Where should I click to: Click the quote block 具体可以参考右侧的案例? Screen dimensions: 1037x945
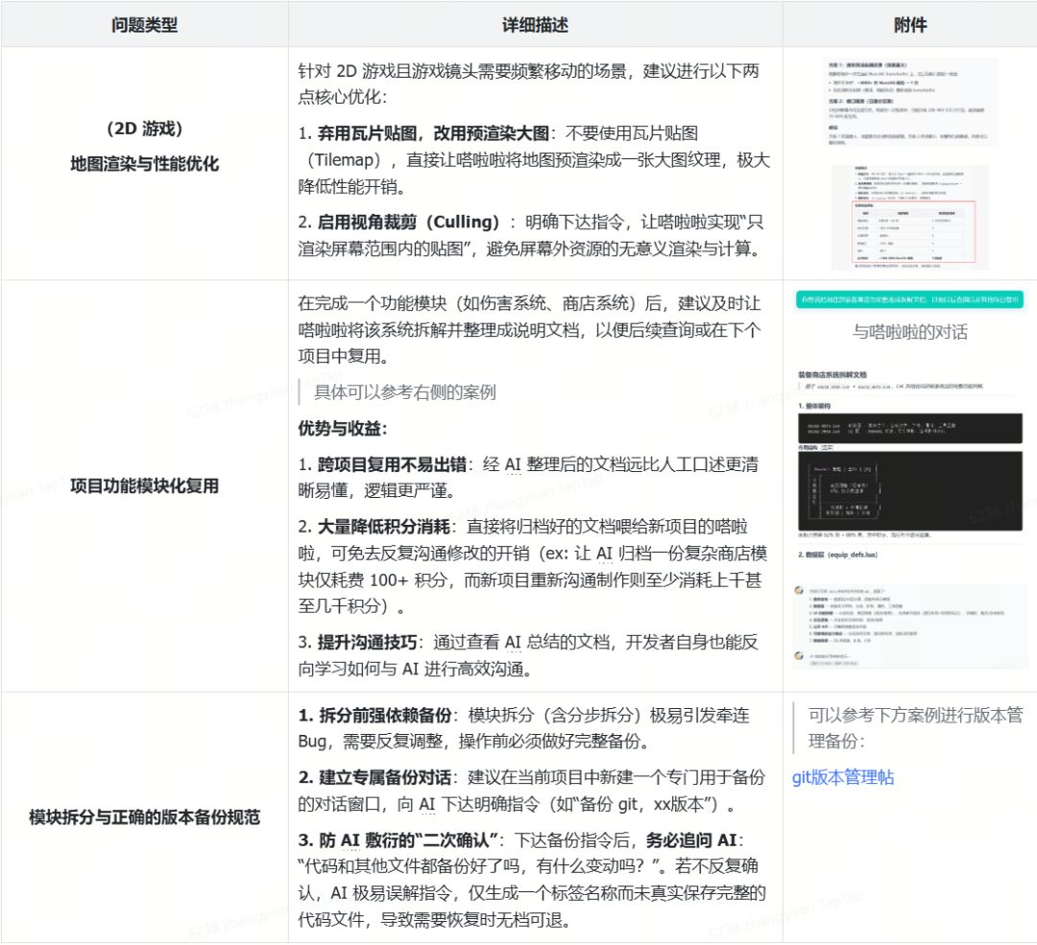tap(404, 392)
